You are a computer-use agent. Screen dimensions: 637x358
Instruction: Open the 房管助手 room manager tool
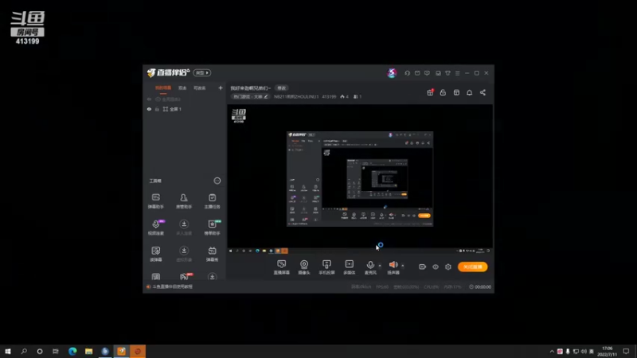184,201
